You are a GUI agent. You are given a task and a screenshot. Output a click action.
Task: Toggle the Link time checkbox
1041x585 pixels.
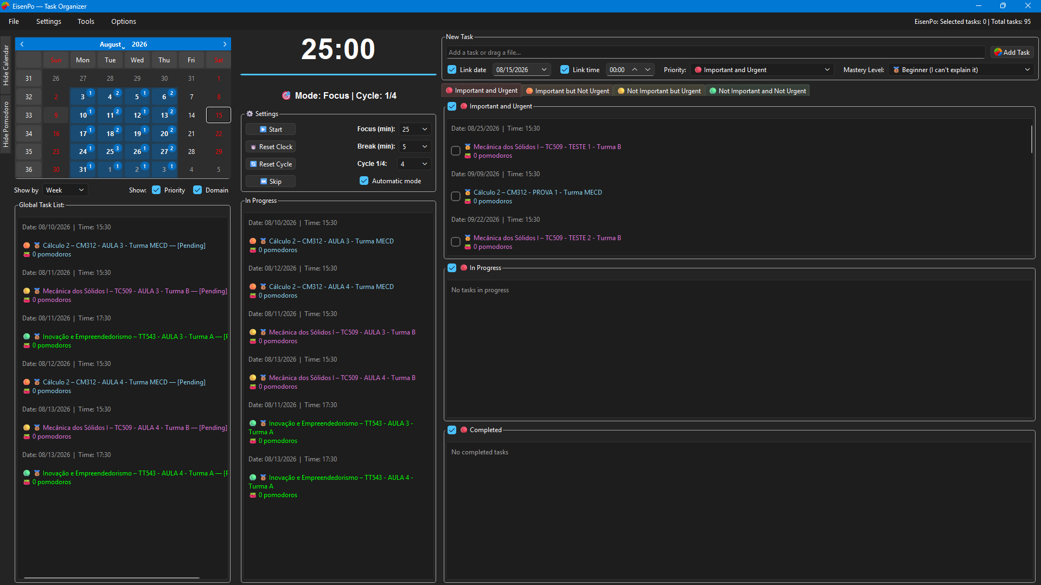point(565,69)
